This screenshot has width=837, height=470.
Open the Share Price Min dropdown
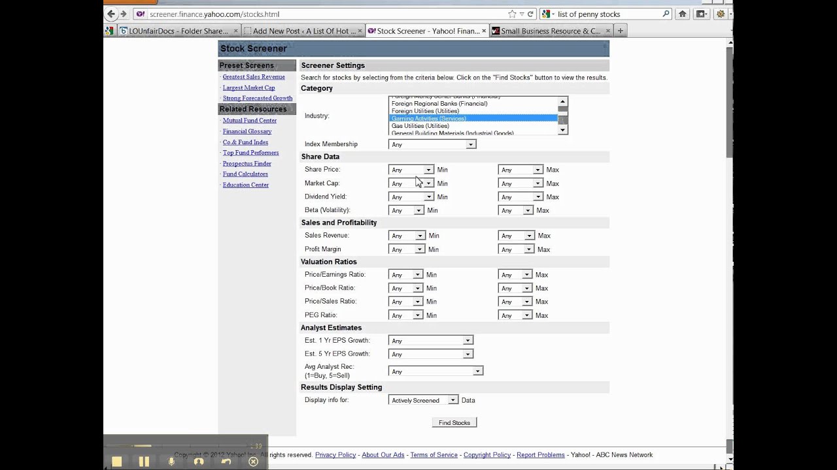[x=411, y=170]
